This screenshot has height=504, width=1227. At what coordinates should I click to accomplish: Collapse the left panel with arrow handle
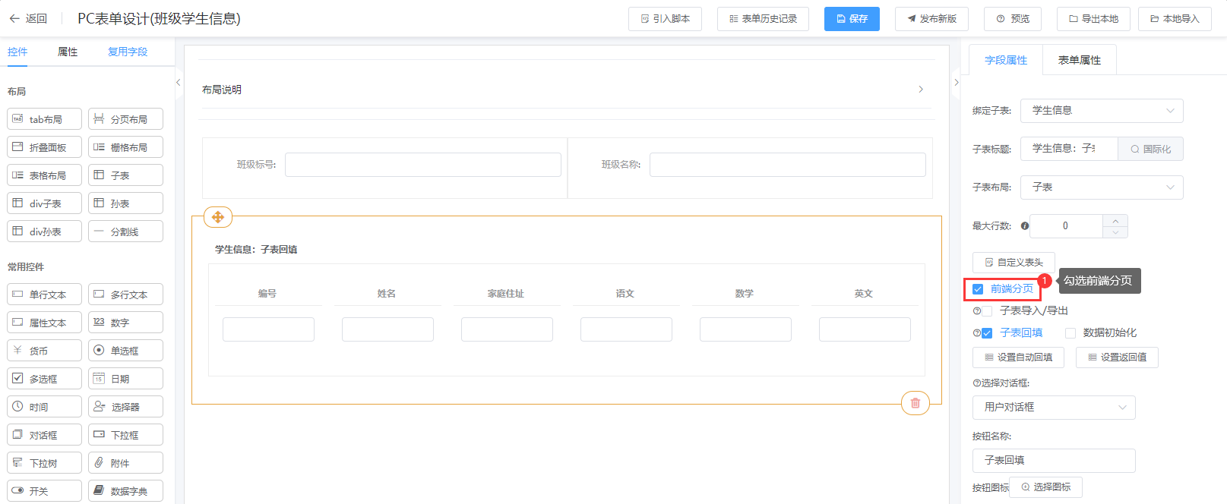178,82
